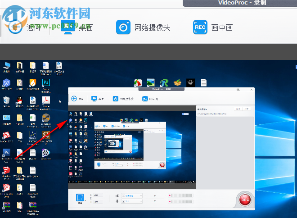This screenshot has height=218, width=297.
Task: Click the LayOut 2018 desktop icon
Action: tap(7, 137)
